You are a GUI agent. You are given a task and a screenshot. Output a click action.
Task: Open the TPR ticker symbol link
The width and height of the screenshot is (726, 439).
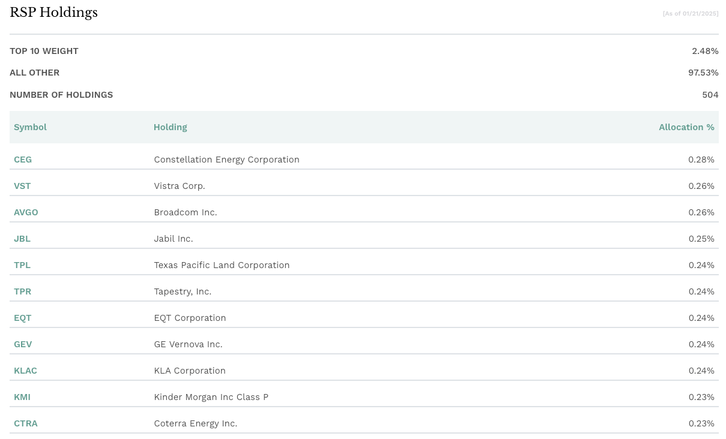coord(23,291)
